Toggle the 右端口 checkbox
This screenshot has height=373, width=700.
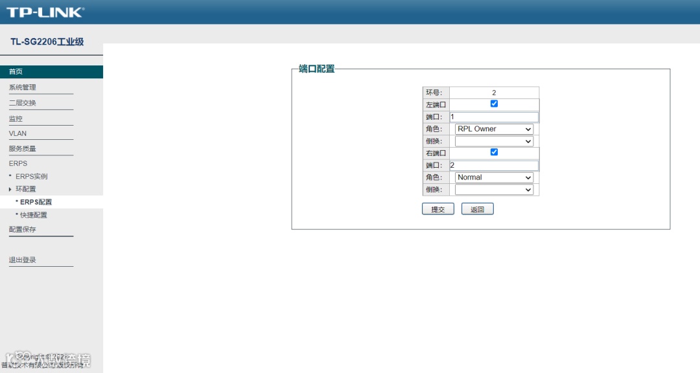pos(494,152)
